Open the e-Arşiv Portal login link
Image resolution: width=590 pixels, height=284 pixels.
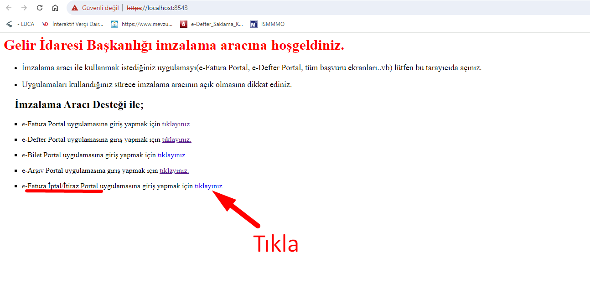point(174,170)
